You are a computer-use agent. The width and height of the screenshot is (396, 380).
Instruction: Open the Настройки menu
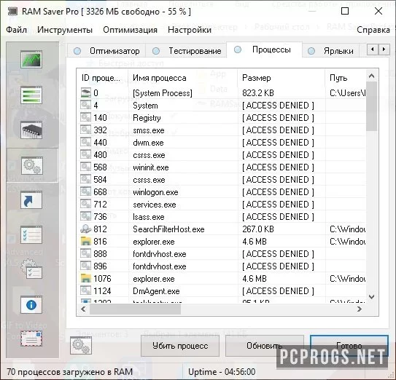pyautogui.click(x=190, y=30)
